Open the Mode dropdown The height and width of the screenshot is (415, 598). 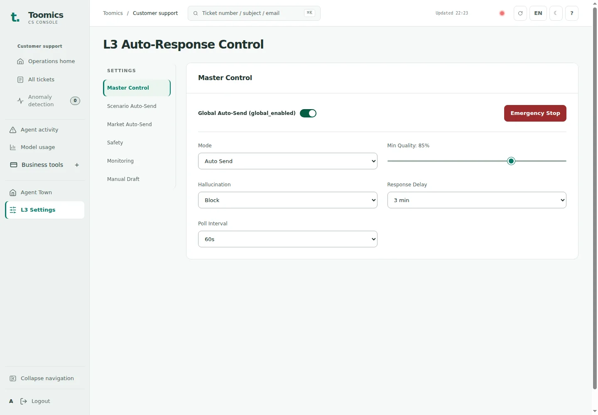click(x=288, y=161)
